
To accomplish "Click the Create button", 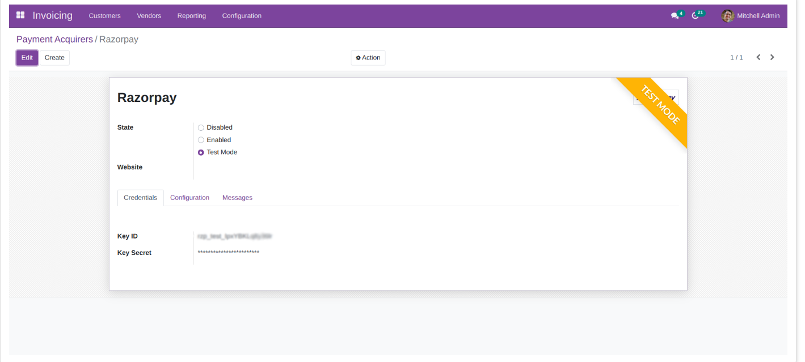I will click(x=54, y=58).
